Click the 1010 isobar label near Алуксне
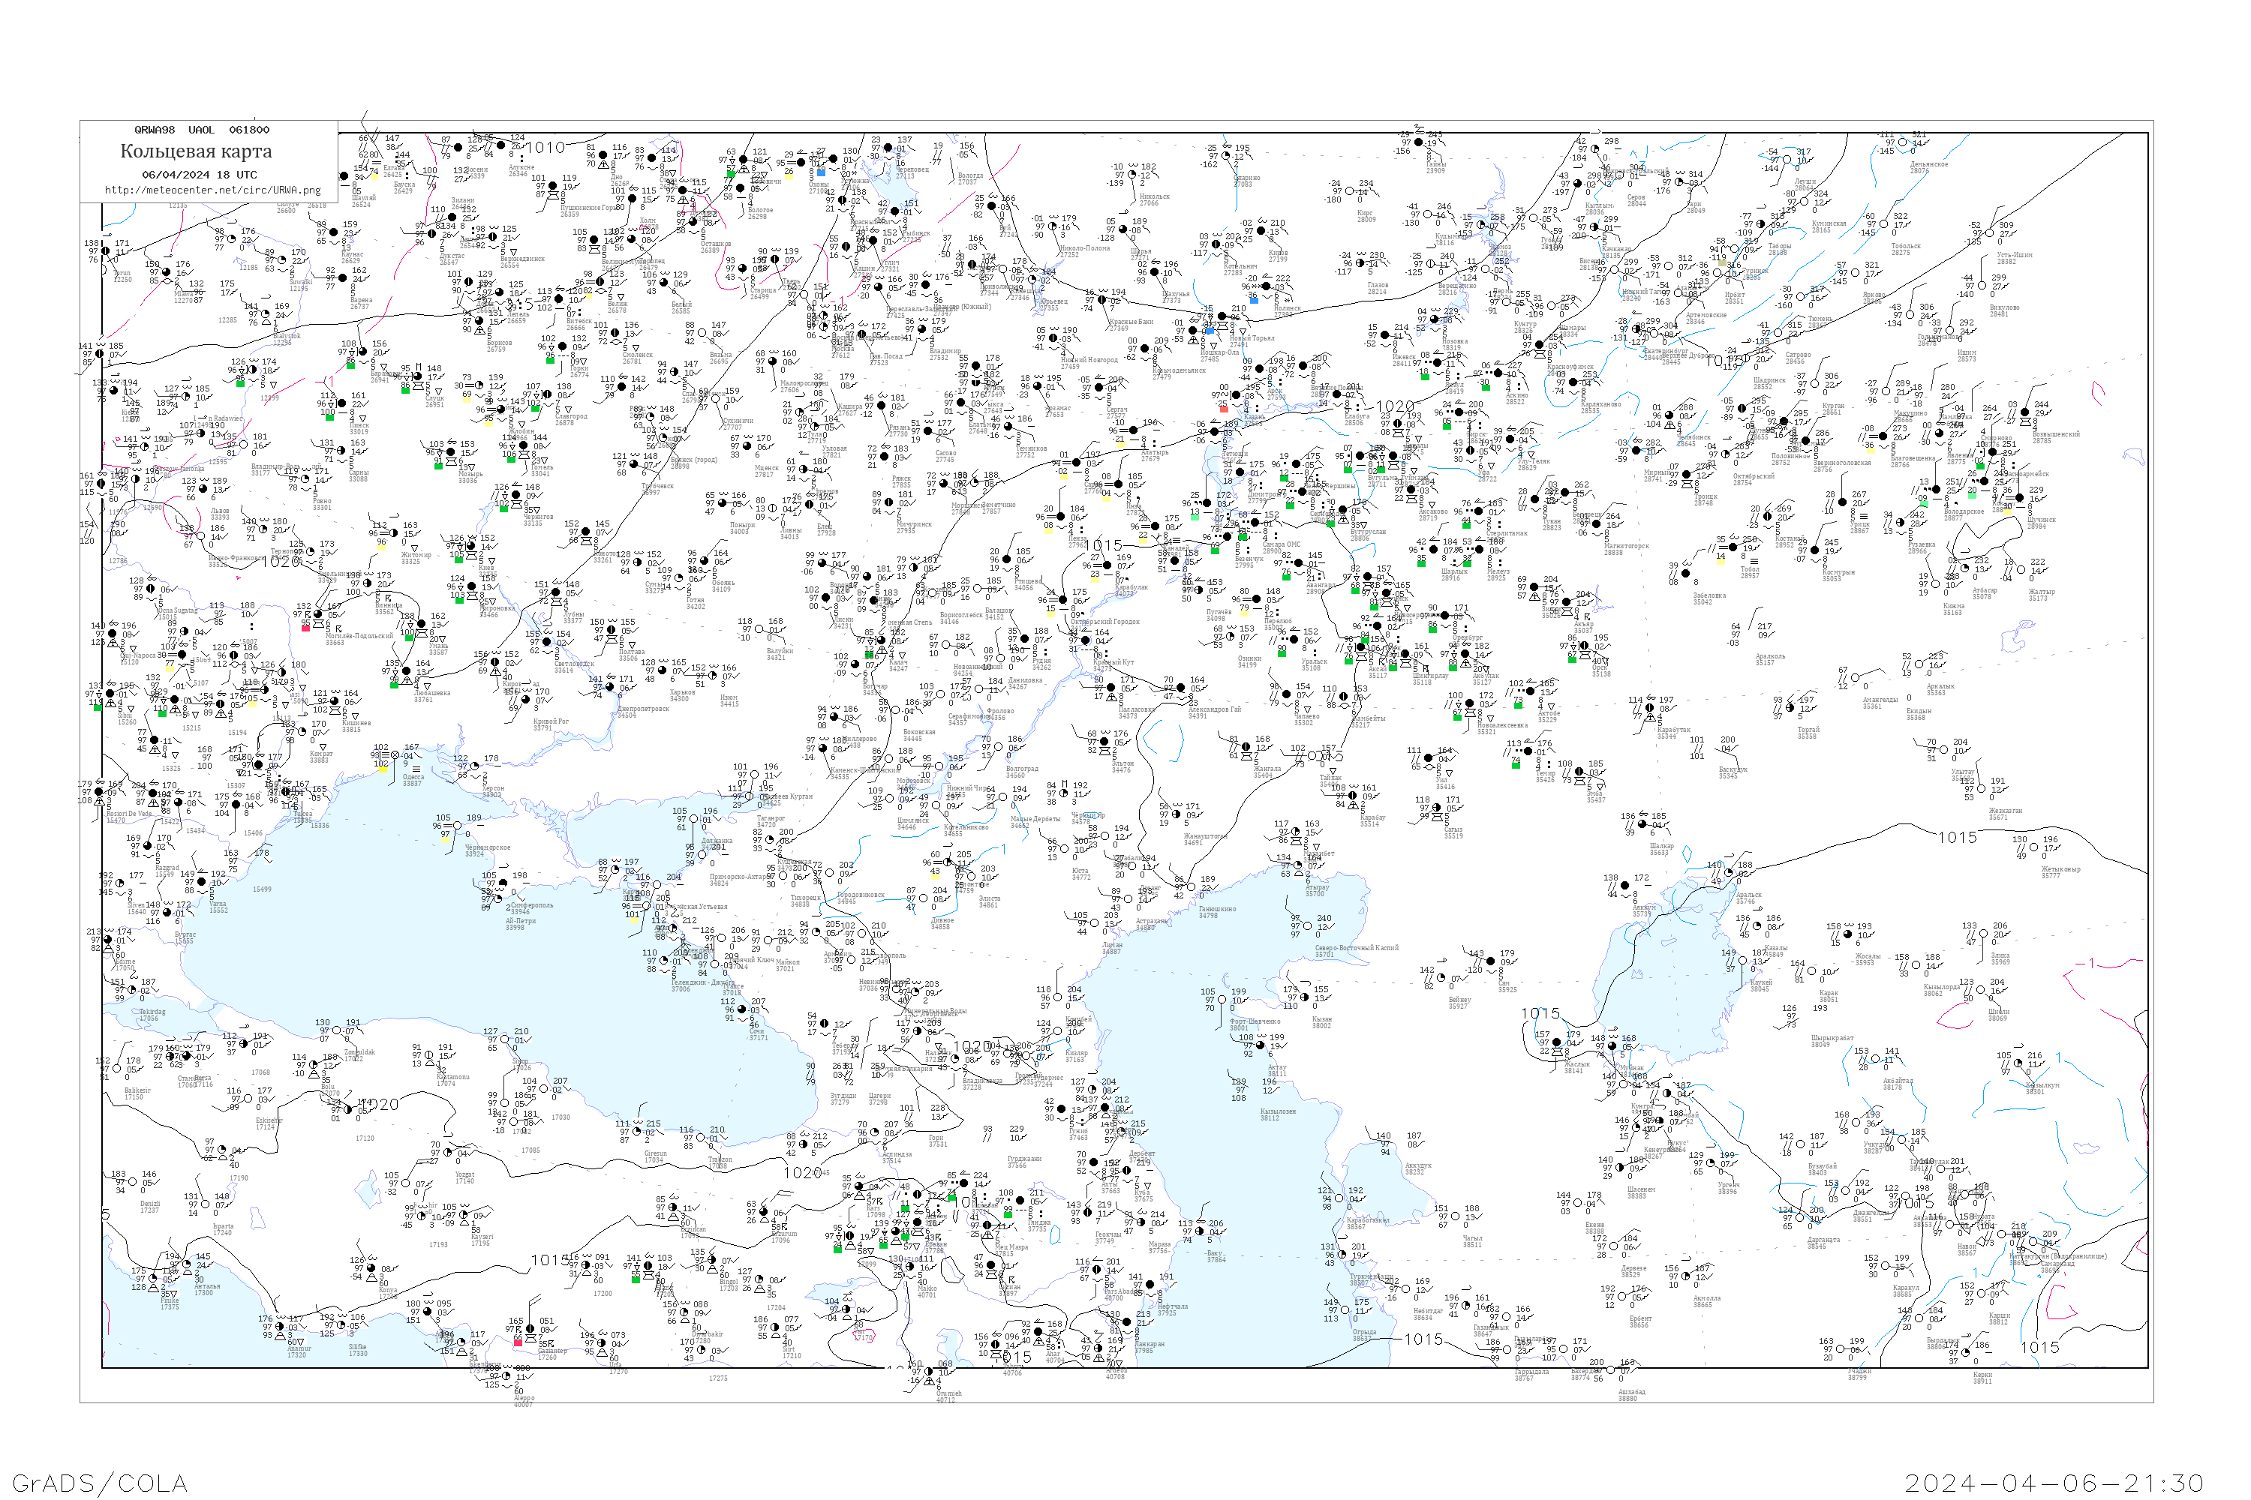The width and height of the screenshot is (2251, 1500). tap(546, 148)
